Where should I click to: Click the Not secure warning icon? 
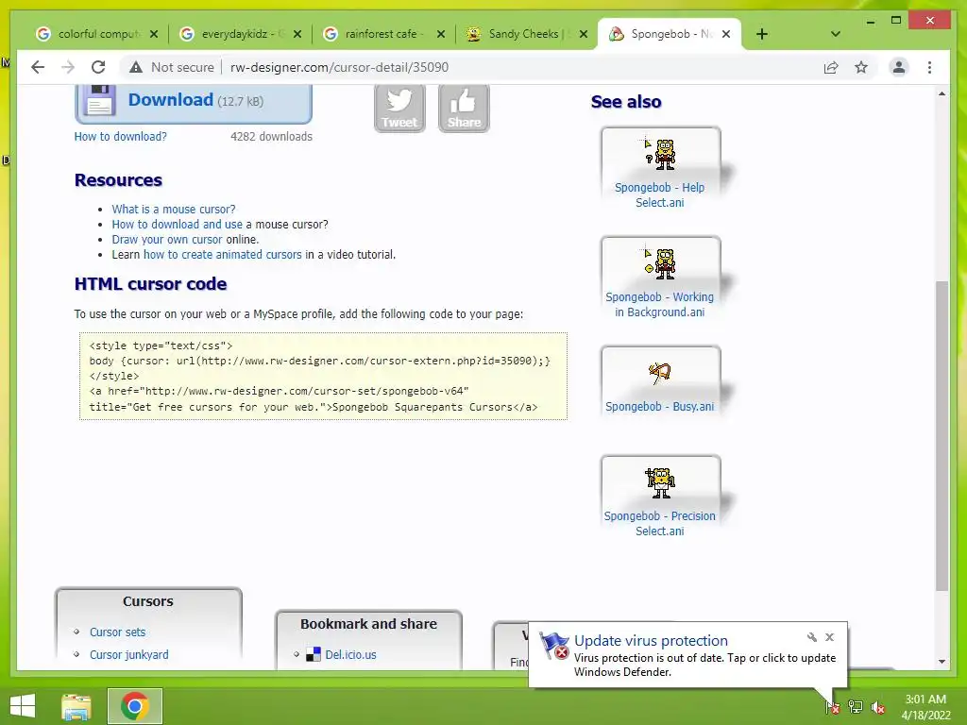[x=136, y=67]
